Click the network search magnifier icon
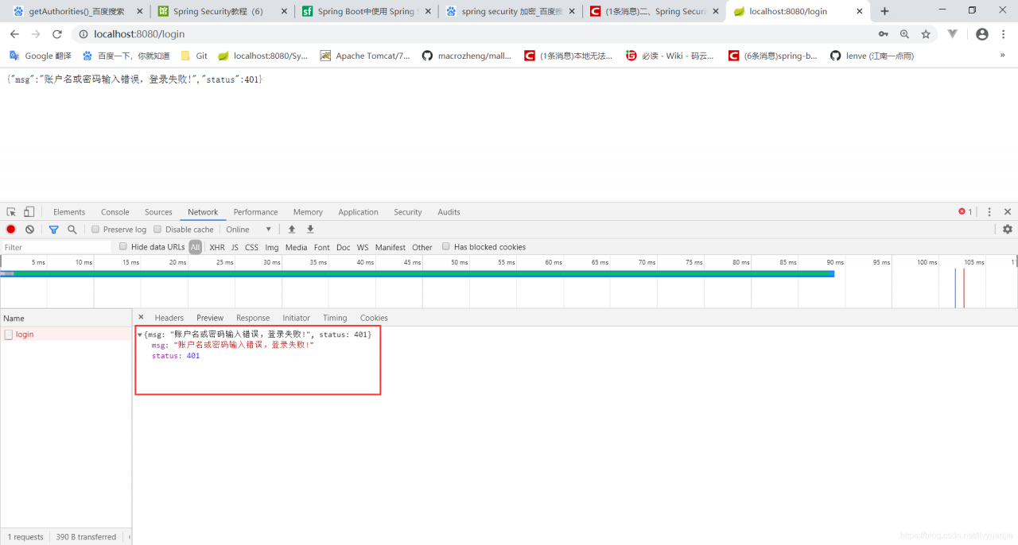This screenshot has width=1018, height=545. [x=72, y=230]
